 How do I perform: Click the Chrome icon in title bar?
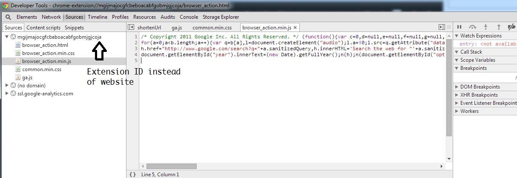(5, 6)
